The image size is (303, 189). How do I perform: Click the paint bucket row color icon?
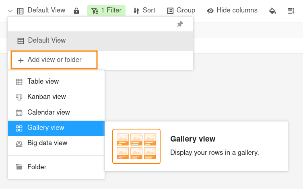click(x=272, y=11)
